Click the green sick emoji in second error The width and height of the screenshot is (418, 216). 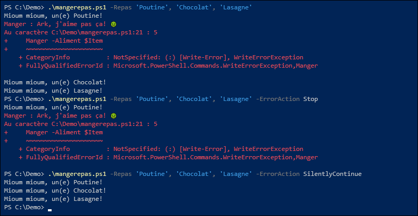113,116
